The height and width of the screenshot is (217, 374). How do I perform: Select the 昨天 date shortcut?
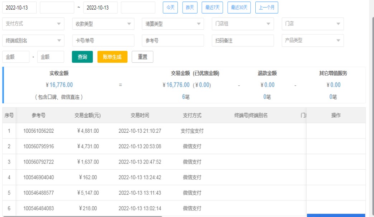pyautogui.click(x=190, y=8)
